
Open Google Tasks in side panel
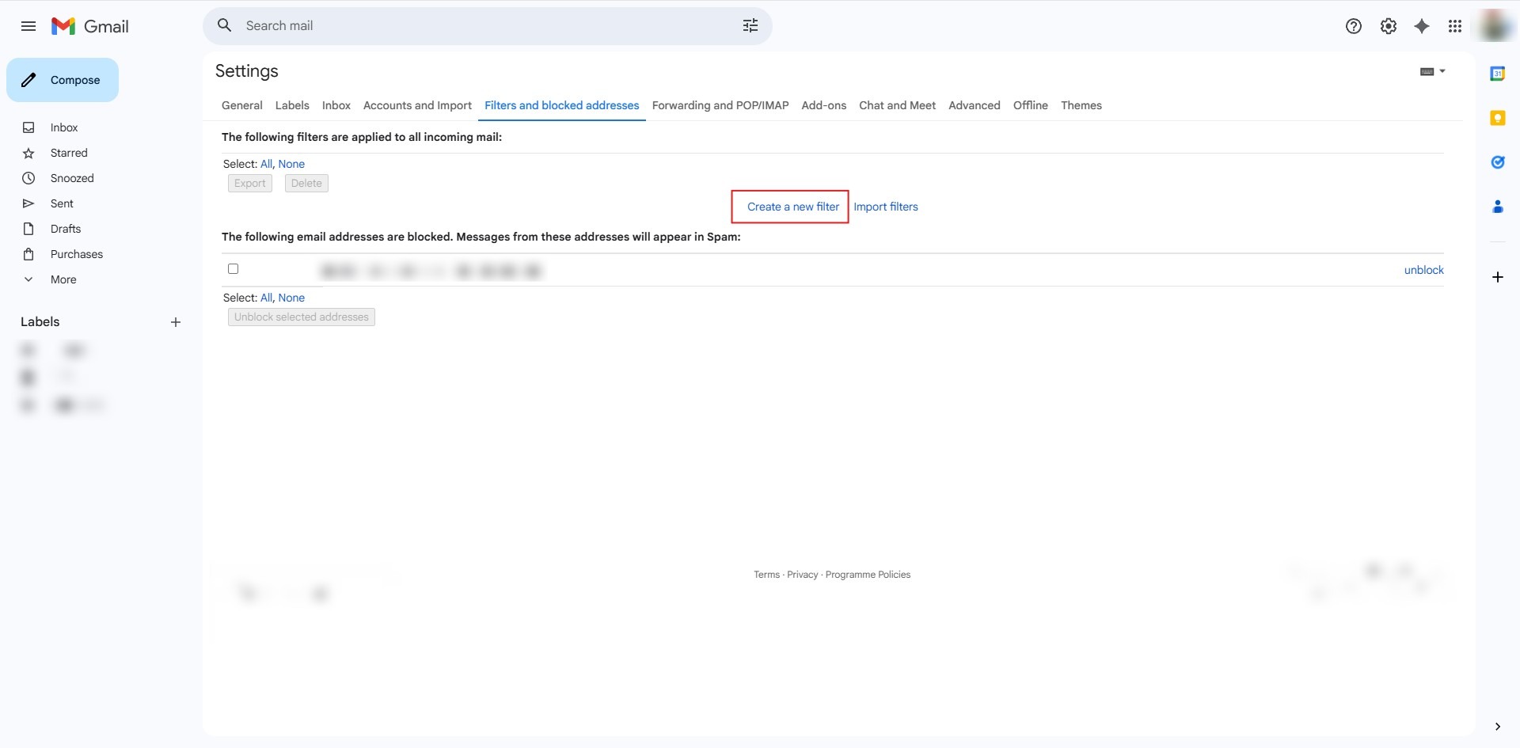point(1497,162)
